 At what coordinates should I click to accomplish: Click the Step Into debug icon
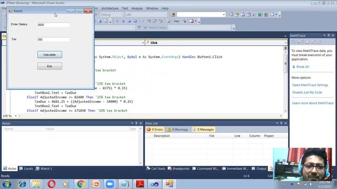[148, 21]
